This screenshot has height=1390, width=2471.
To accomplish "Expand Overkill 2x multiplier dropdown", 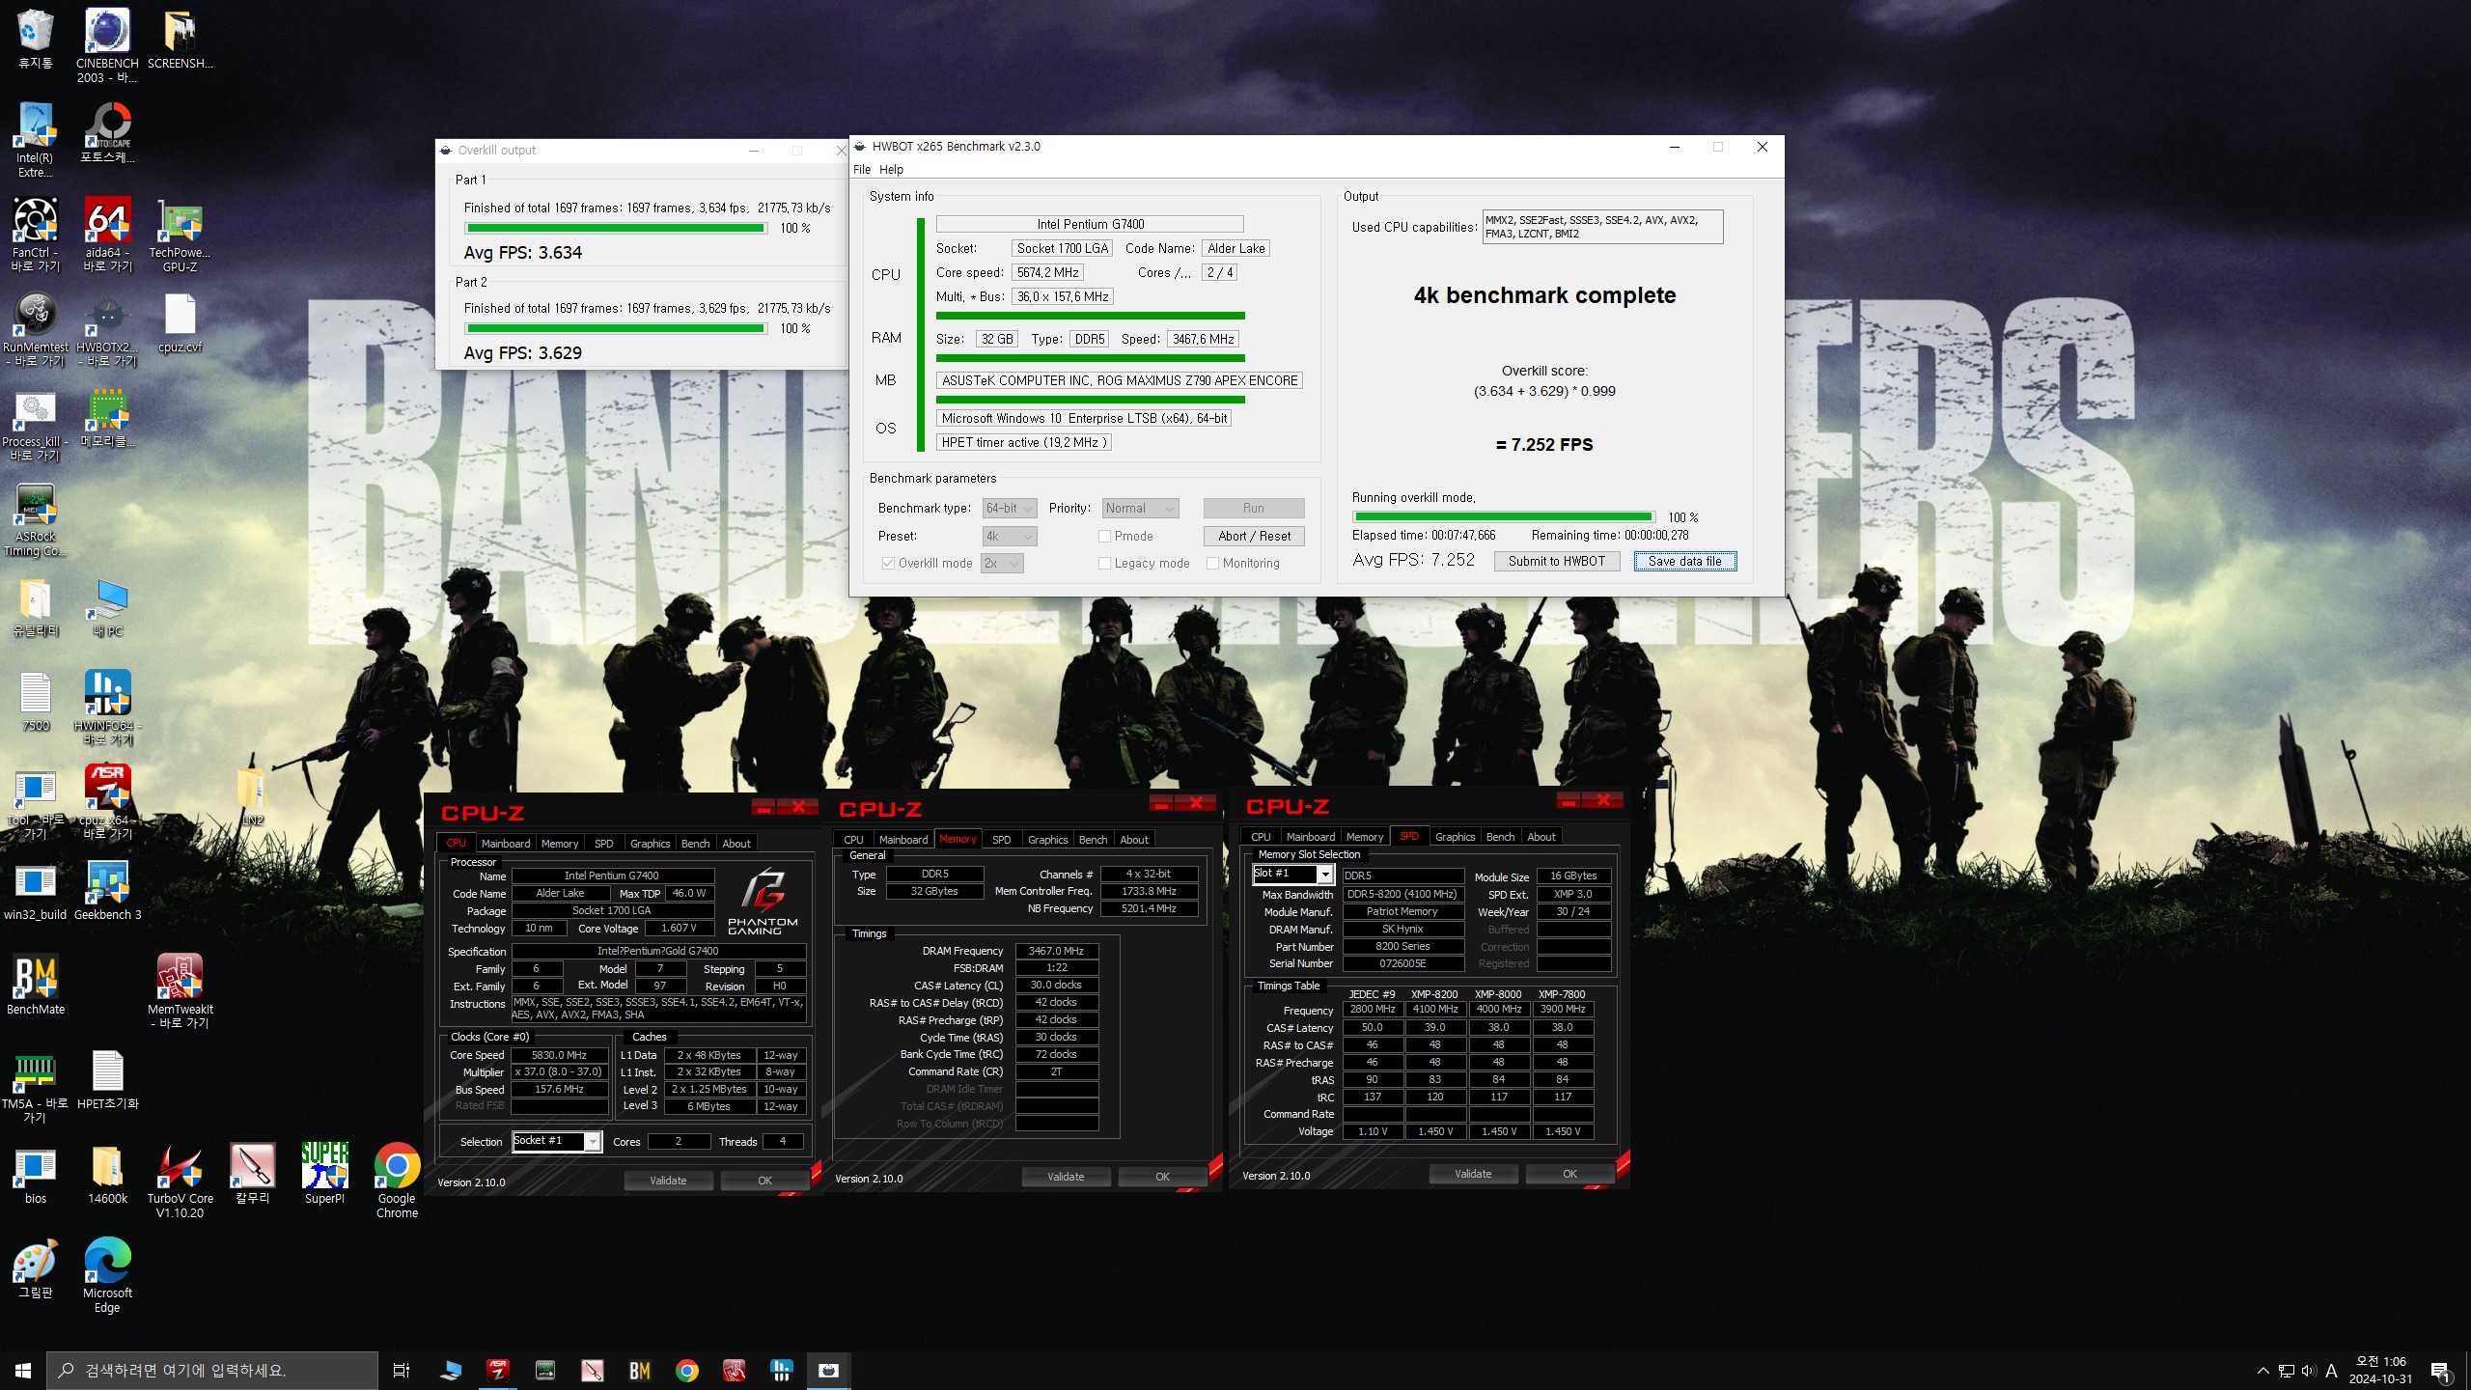I will [1002, 563].
